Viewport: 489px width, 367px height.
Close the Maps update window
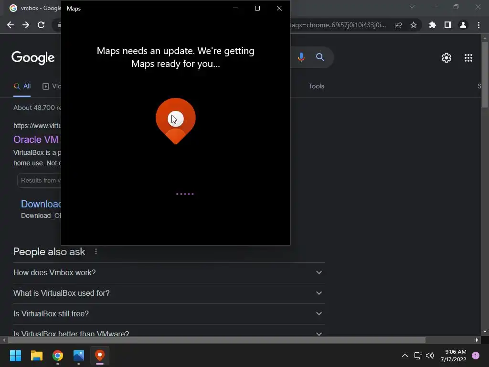[x=279, y=8]
